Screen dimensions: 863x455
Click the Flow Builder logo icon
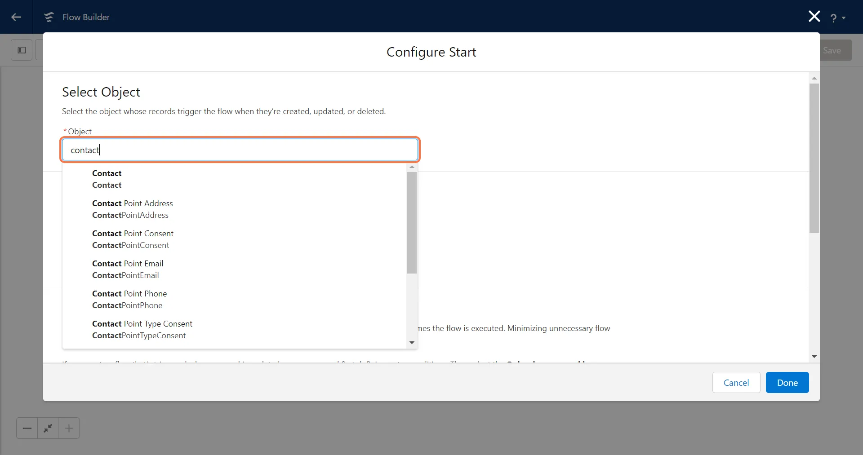(49, 17)
